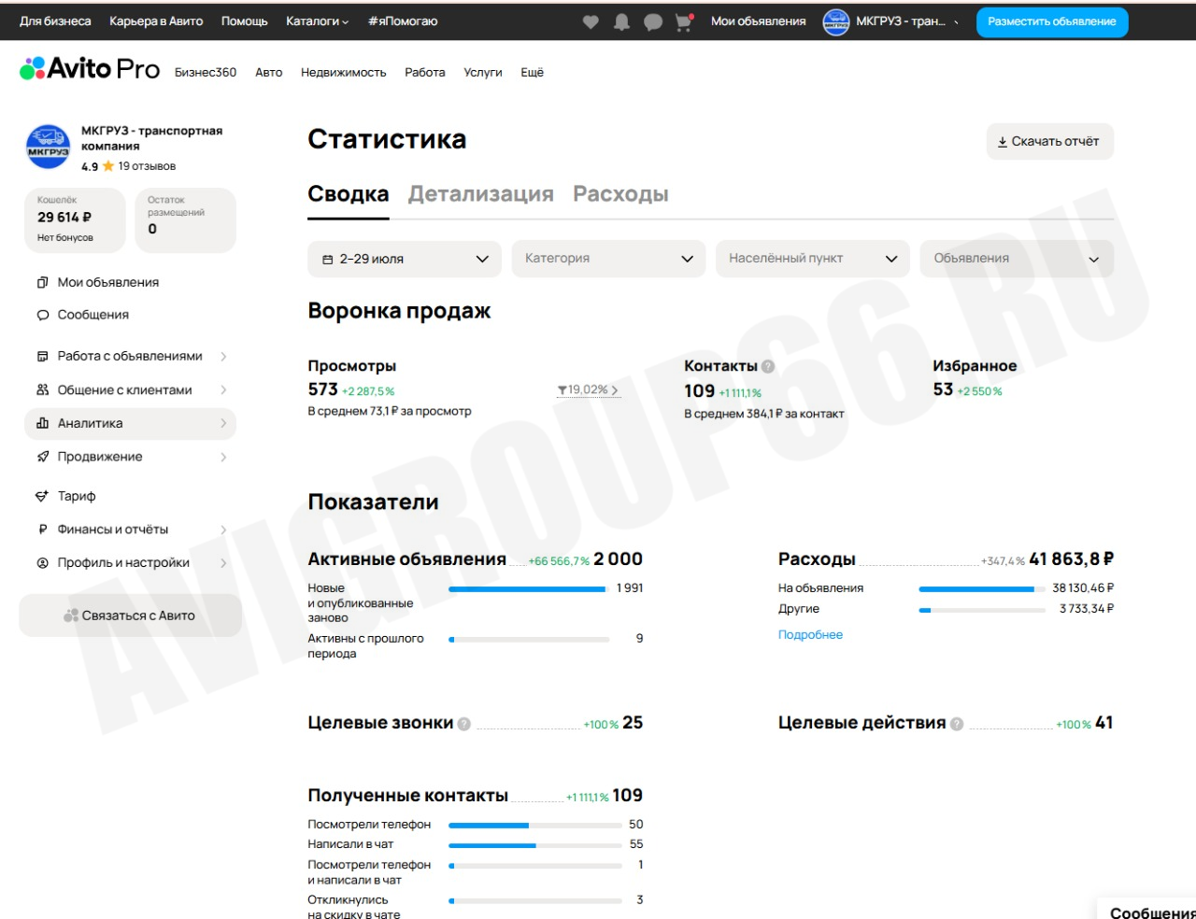This screenshot has height=919, width=1196.
Task: Click the Тариф sidebar icon
Action: pyautogui.click(x=42, y=496)
